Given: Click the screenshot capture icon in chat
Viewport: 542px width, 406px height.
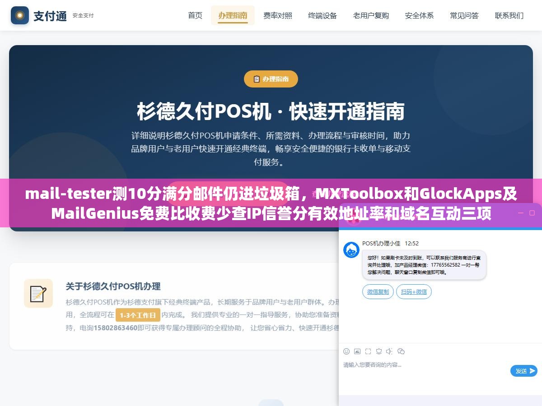Looking at the screenshot, I should [x=368, y=351].
